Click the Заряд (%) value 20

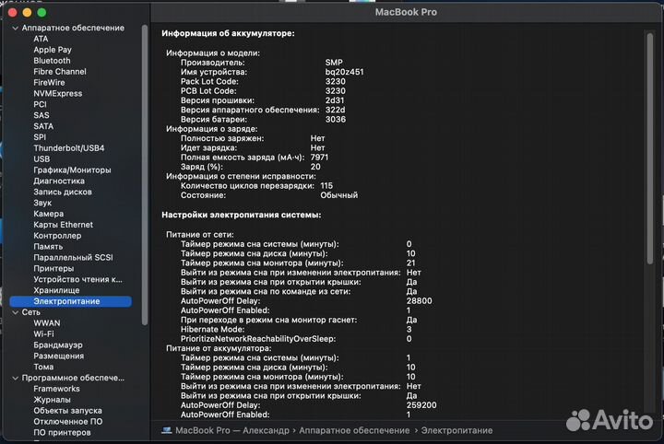[315, 167]
